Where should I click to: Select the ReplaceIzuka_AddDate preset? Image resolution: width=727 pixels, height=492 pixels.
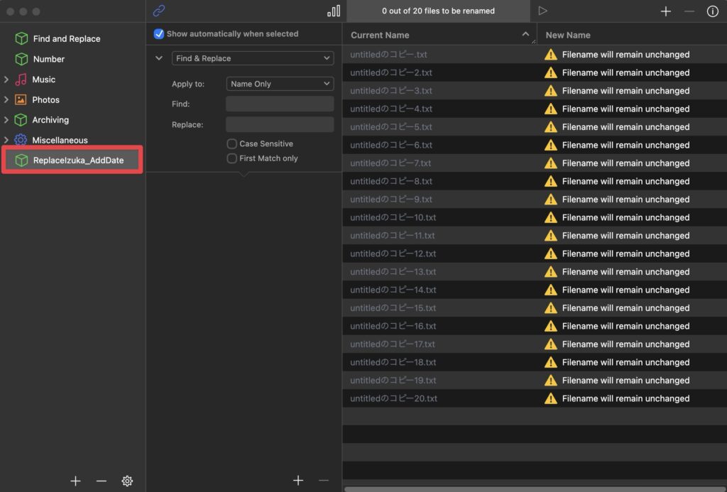(78, 160)
